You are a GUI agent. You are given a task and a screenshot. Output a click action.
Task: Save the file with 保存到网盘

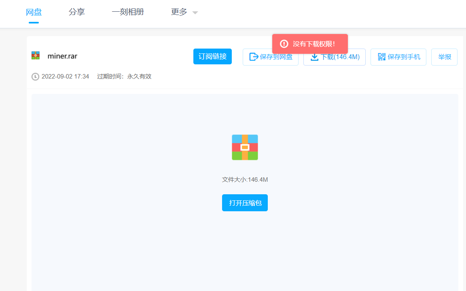click(x=270, y=57)
